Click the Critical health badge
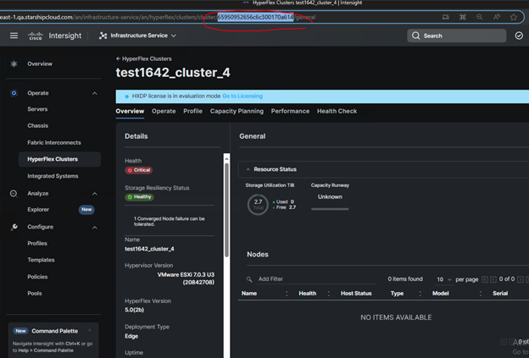 [x=139, y=170]
